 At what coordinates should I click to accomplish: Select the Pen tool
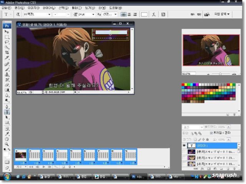pos(7,107)
